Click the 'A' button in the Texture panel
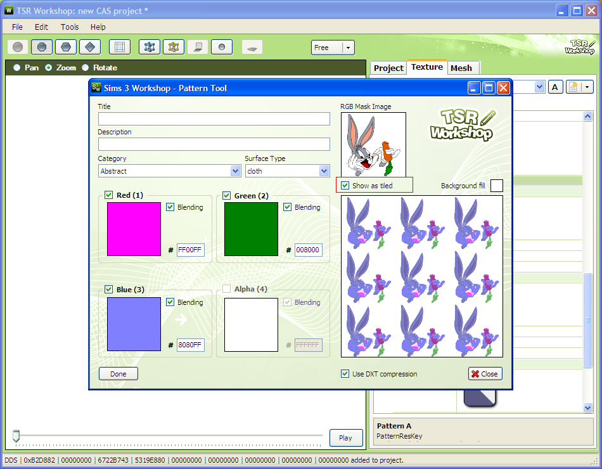This screenshot has width=602, height=469. point(555,87)
